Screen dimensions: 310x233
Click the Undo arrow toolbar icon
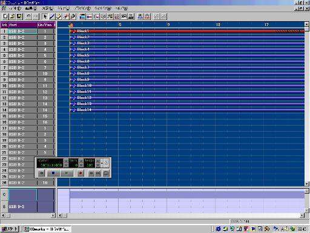coord(29,16)
